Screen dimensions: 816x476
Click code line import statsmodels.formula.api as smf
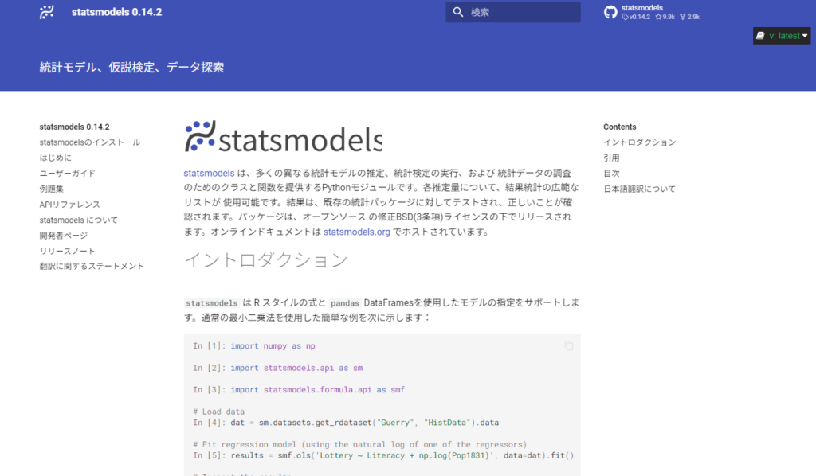[299, 390]
